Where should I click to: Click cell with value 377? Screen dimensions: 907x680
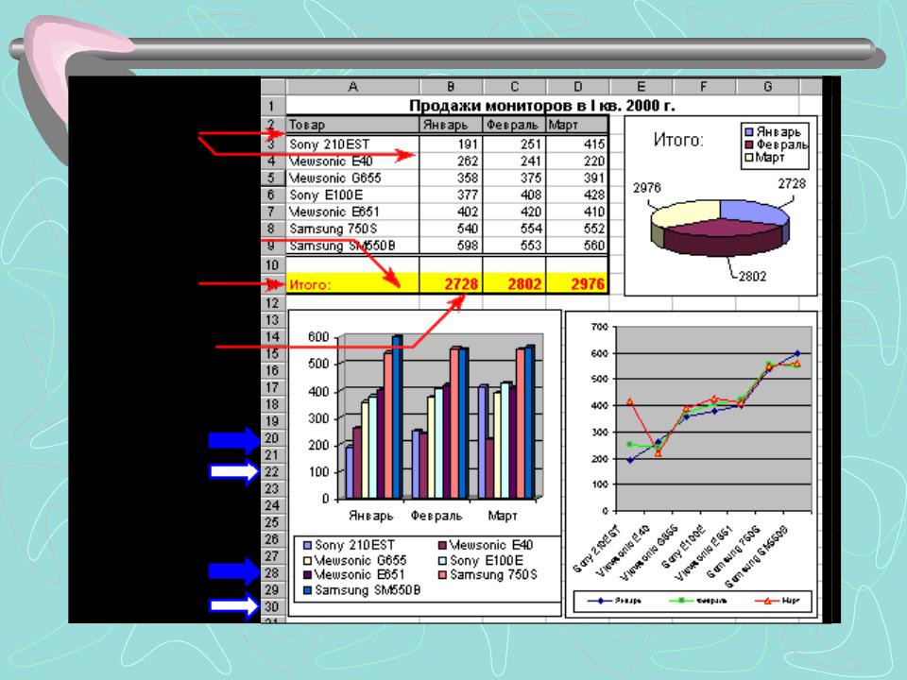(x=452, y=195)
